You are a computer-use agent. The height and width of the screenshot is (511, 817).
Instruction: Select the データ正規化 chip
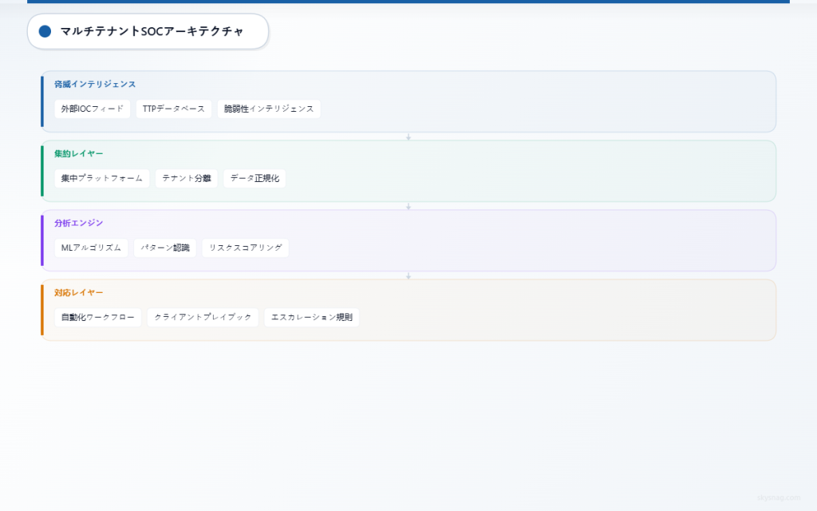255,179
